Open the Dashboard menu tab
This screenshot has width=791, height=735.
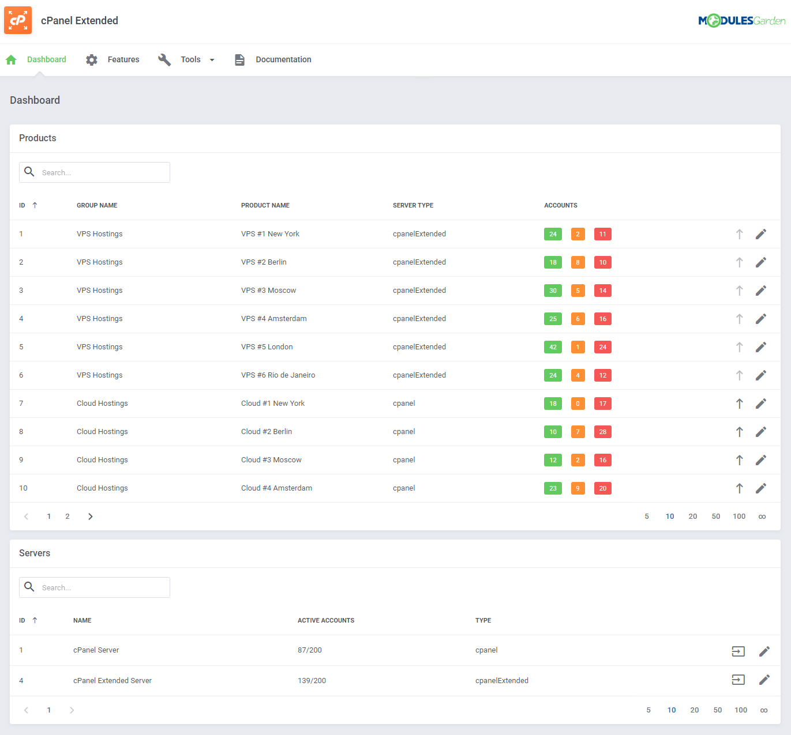47,59
